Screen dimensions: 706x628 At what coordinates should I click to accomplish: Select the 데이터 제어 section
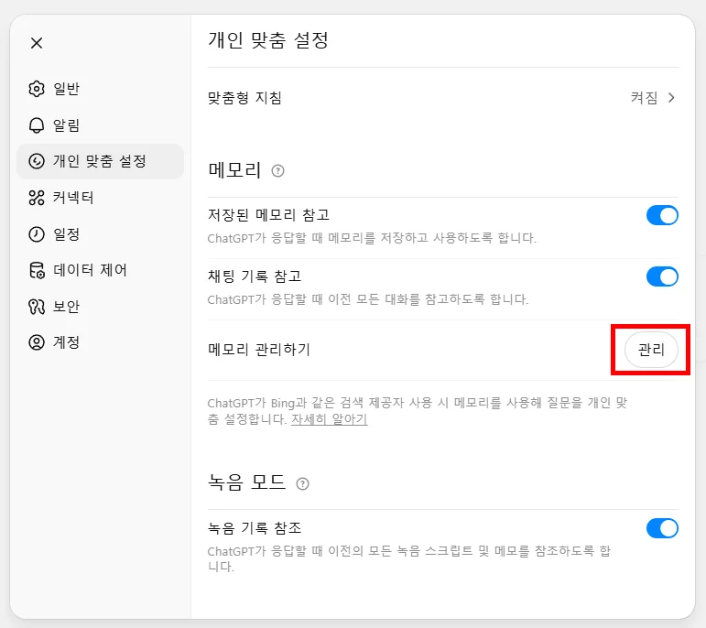tap(100, 270)
